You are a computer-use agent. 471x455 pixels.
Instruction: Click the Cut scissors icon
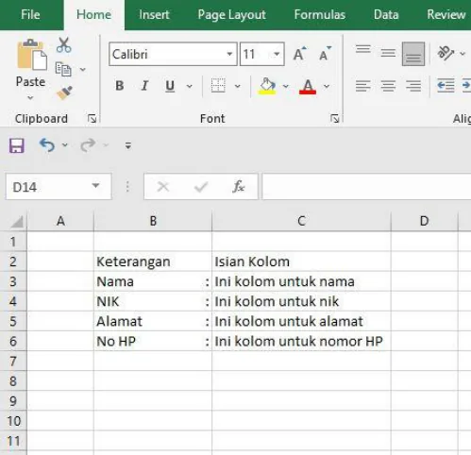64,45
